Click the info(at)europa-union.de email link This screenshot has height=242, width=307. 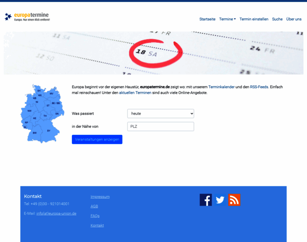[x=57, y=213]
